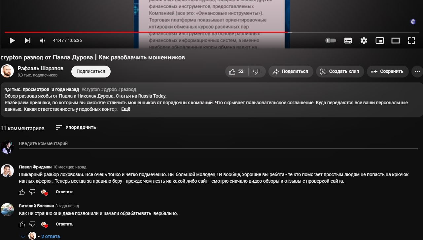This screenshot has width=423, height=240.
Task: Open Рафаэль Шарапов channel avatar
Action: 7,71
